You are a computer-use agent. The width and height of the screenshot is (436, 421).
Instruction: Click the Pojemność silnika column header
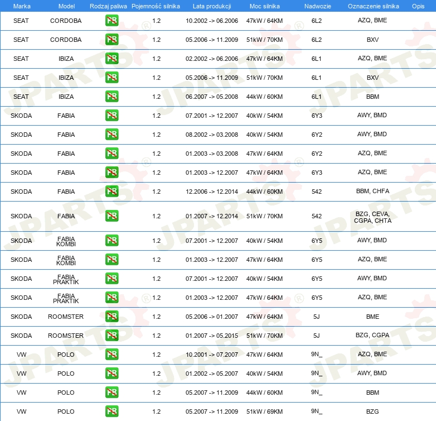[x=156, y=6]
